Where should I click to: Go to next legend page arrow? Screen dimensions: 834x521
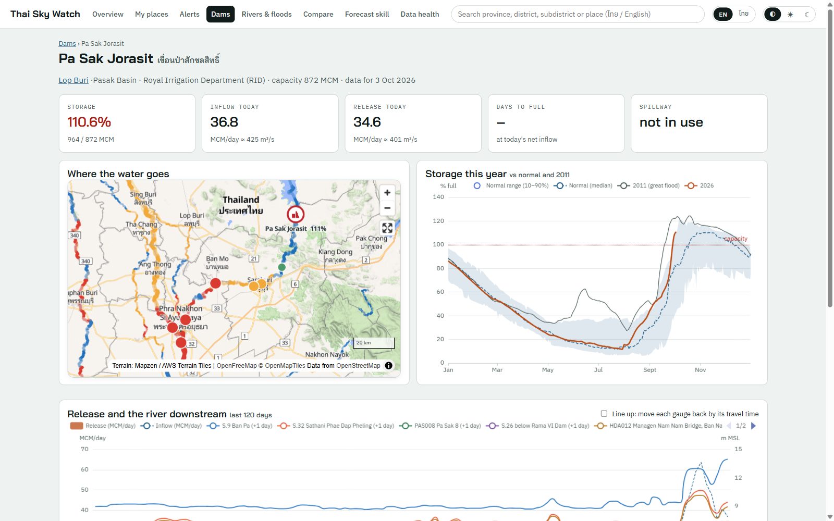tap(753, 426)
